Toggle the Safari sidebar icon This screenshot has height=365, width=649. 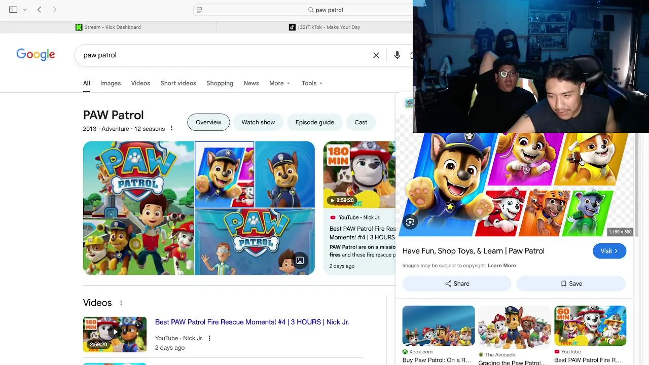(13, 10)
